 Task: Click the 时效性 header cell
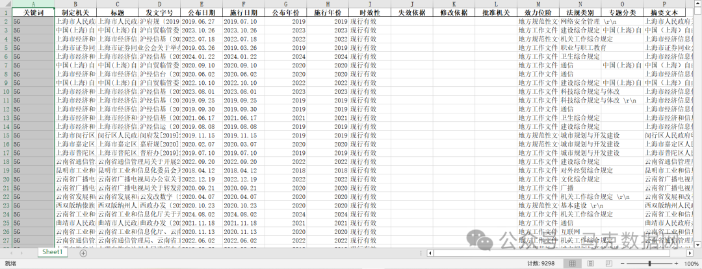coord(370,12)
